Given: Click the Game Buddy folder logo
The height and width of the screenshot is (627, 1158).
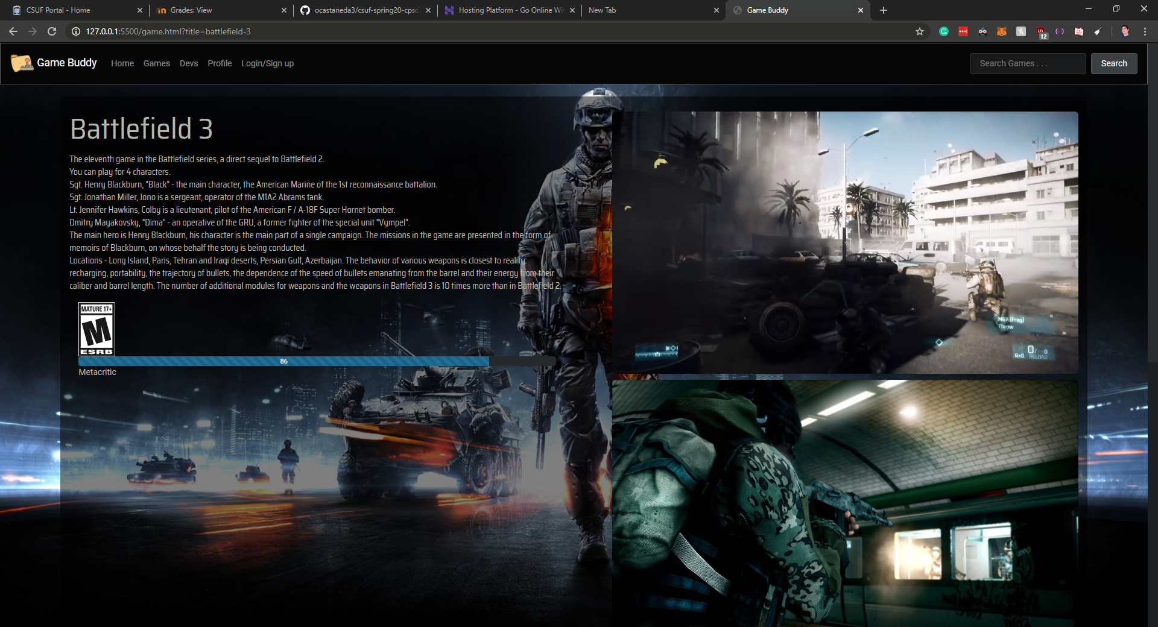Looking at the screenshot, I should click(x=22, y=63).
